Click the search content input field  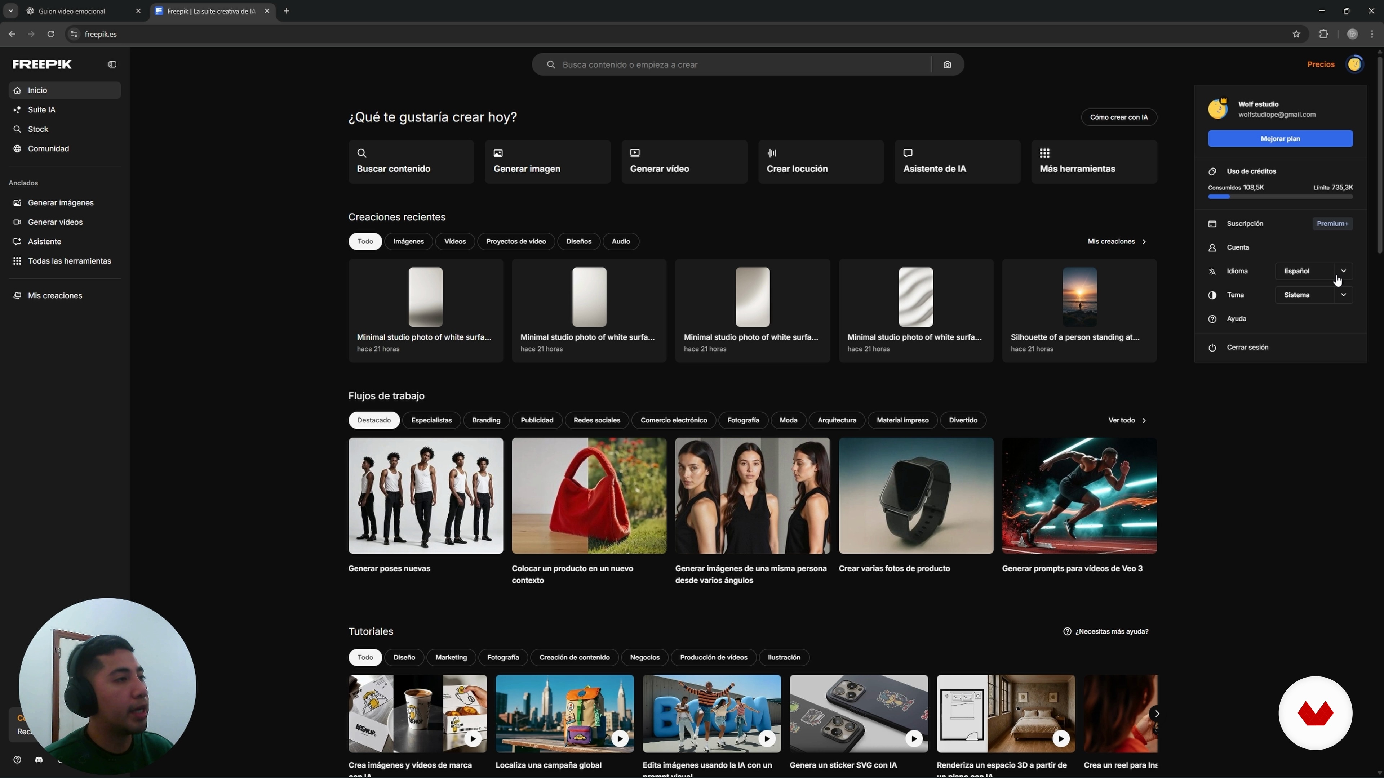(x=741, y=64)
